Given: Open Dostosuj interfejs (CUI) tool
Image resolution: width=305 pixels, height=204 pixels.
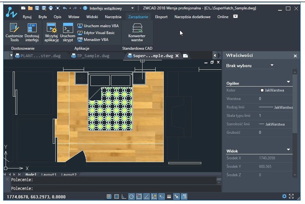Looking at the screenshot, I should 32,32.
